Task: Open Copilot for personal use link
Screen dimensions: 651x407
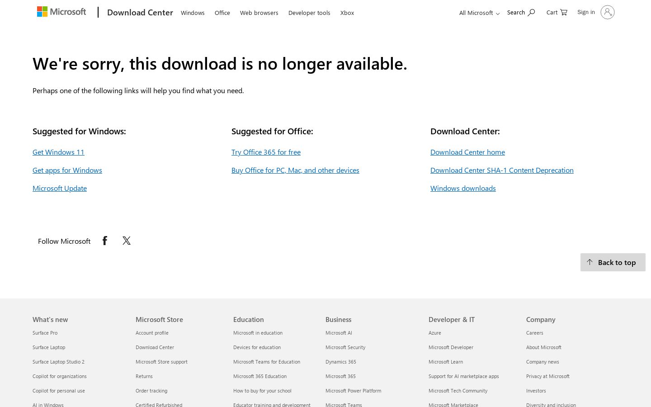Action: click(59, 391)
